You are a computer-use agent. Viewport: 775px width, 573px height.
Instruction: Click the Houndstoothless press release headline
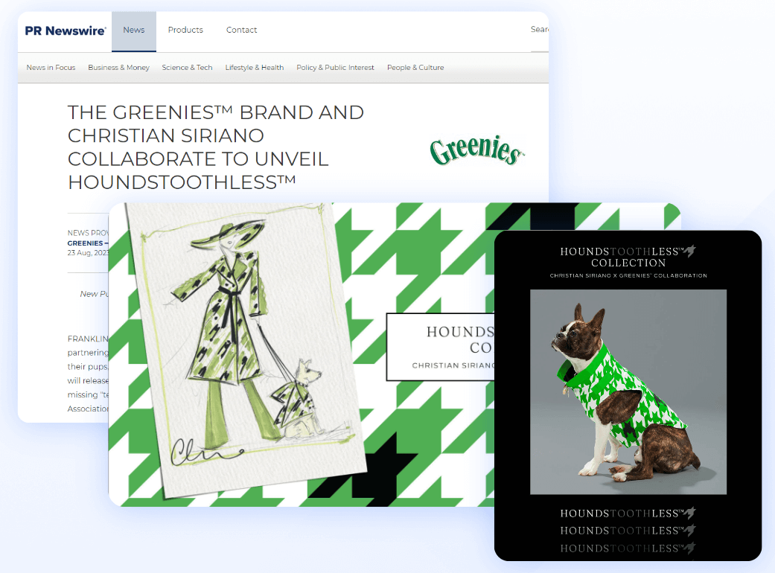pos(215,146)
